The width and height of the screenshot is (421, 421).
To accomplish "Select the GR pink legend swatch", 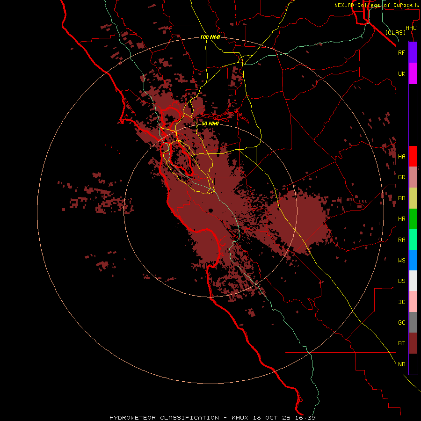I will point(413,177).
